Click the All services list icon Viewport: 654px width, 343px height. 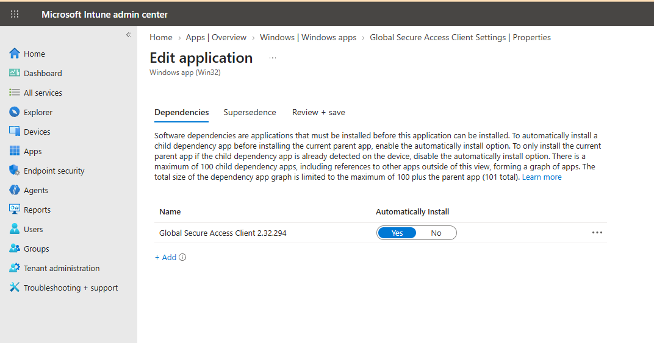point(15,92)
